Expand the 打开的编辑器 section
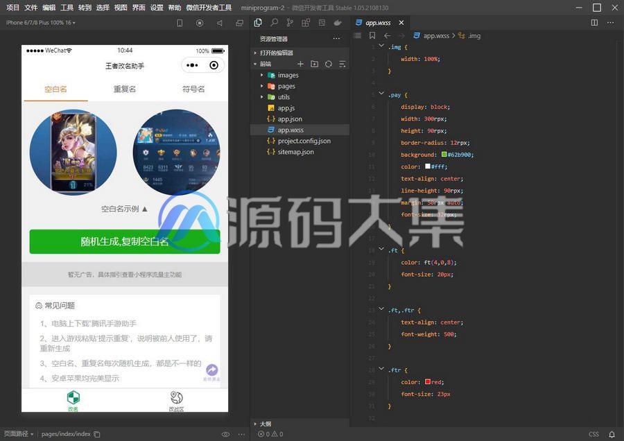Image resolution: width=624 pixels, height=441 pixels. click(300, 53)
